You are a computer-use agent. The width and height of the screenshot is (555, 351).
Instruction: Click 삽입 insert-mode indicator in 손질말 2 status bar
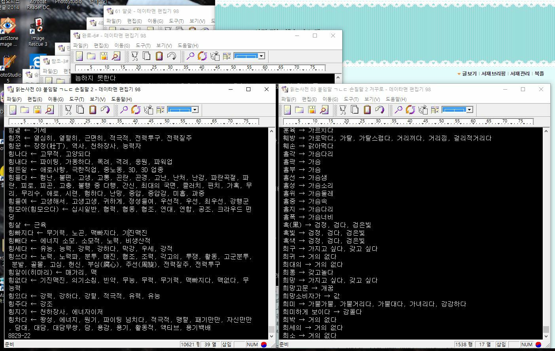coord(227,344)
